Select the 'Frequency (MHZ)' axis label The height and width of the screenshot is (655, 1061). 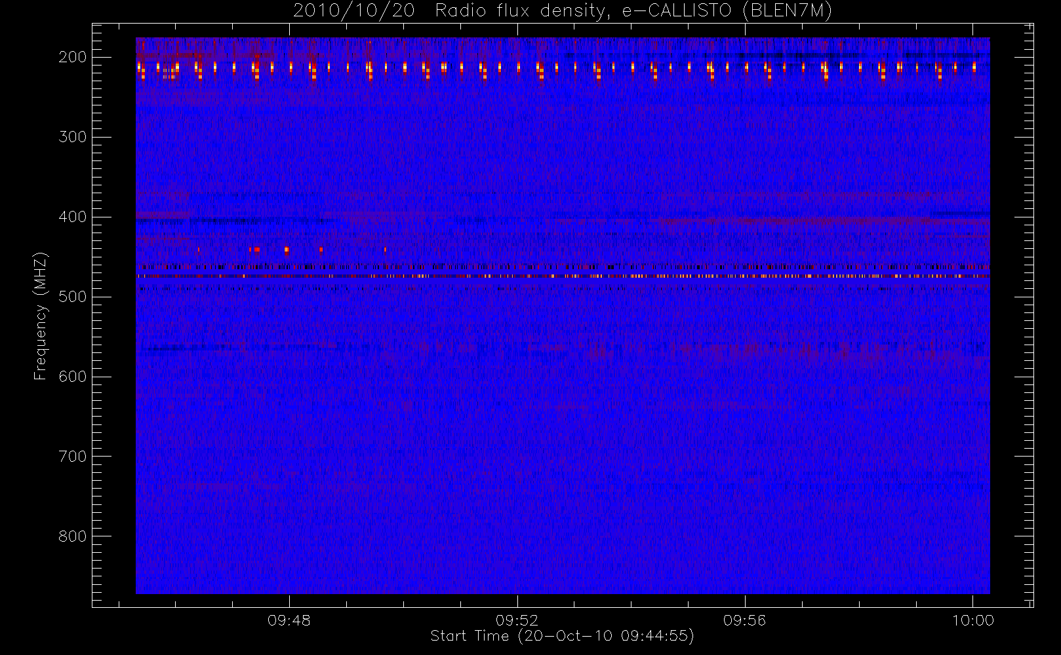[41, 316]
